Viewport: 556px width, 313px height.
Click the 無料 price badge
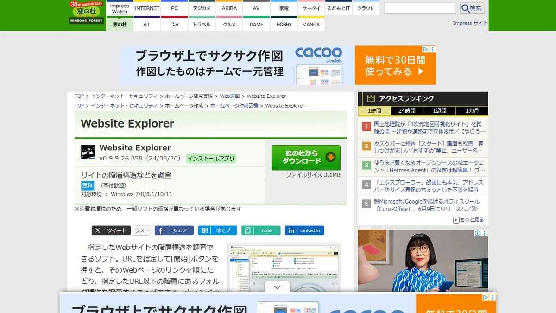coord(88,185)
